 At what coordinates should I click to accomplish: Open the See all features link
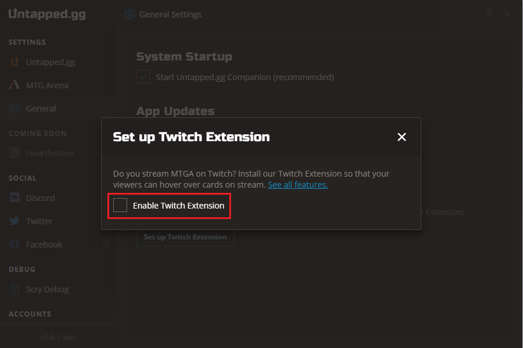click(x=298, y=185)
